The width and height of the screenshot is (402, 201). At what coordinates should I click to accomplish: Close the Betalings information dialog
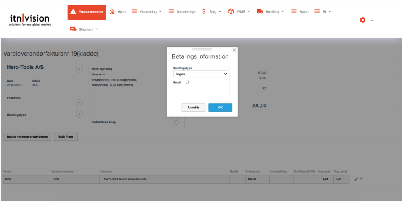[234, 50]
